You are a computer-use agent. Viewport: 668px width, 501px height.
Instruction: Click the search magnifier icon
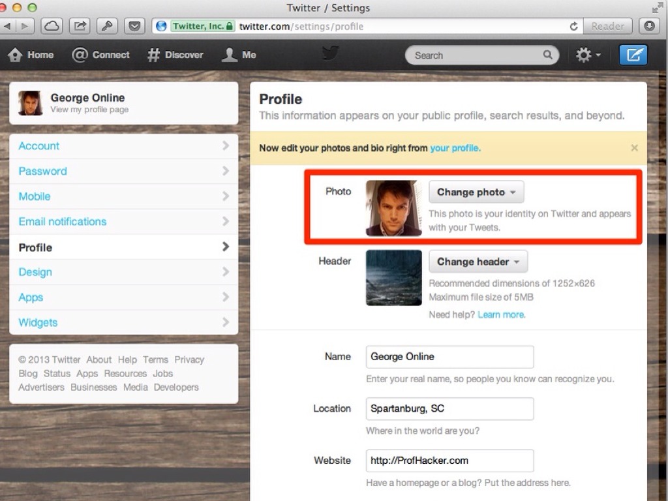(x=548, y=55)
